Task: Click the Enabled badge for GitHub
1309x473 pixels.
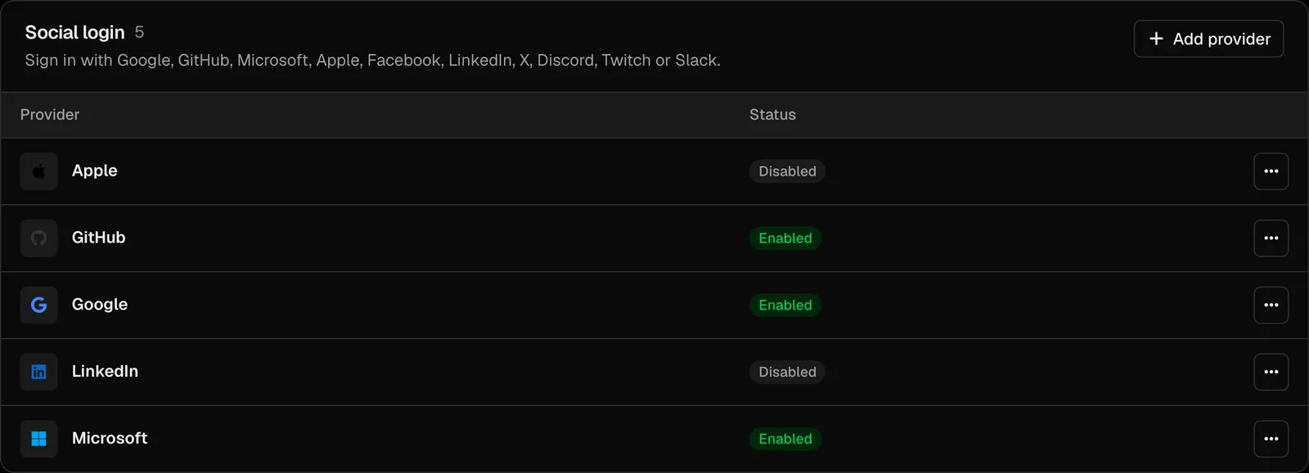Action: pos(785,239)
